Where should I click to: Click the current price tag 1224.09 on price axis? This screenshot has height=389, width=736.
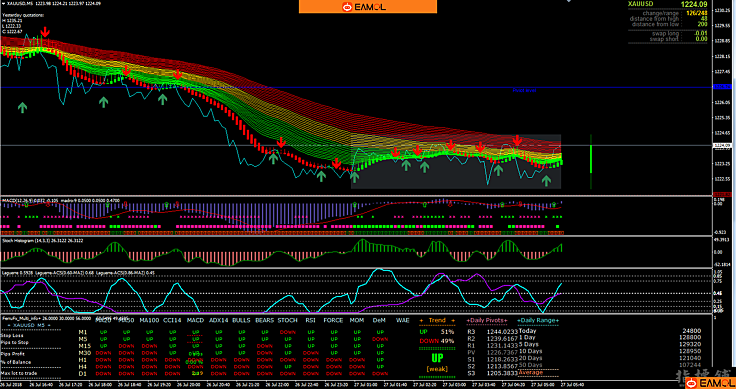(x=722, y=145)
